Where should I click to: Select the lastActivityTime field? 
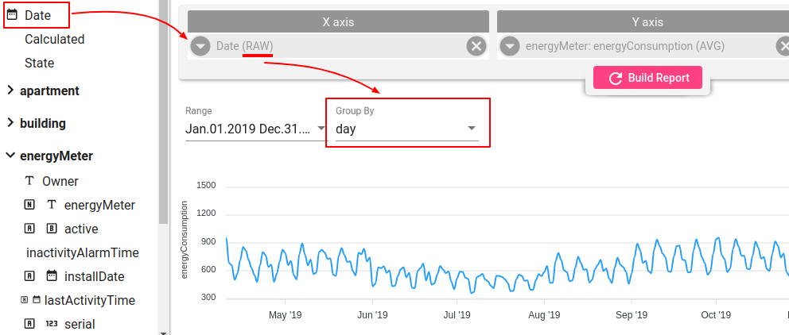tap(90, 300)
